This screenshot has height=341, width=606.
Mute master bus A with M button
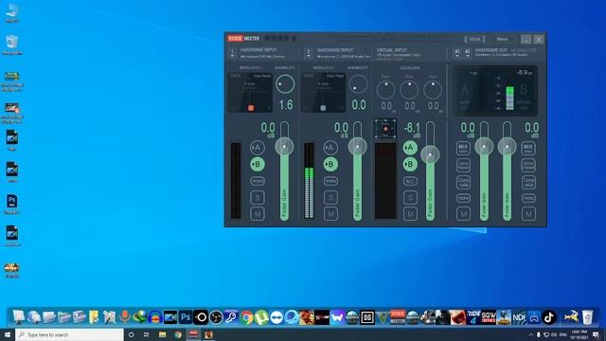(x=463, y=214)
